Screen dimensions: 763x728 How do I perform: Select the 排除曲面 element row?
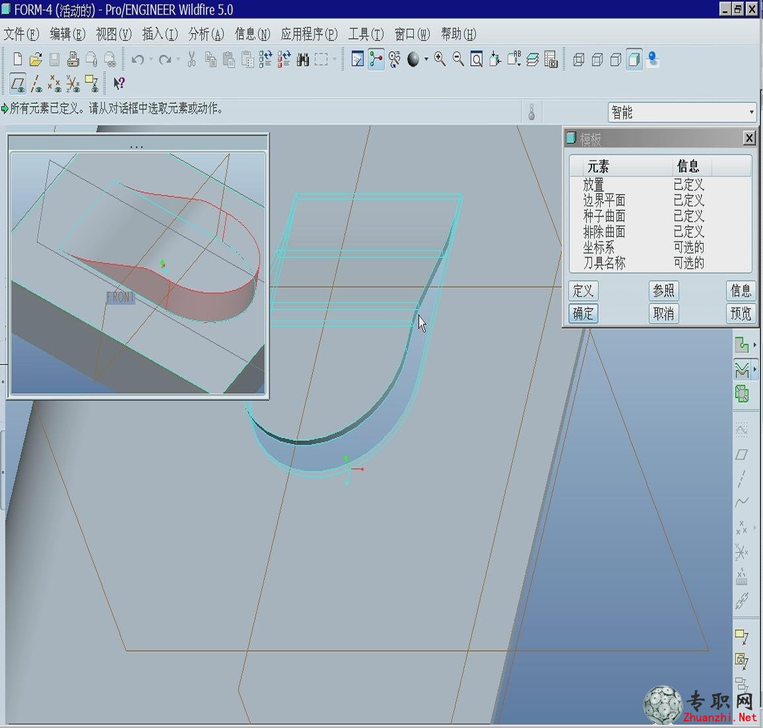pyautogui.click(x=660, y=231)
